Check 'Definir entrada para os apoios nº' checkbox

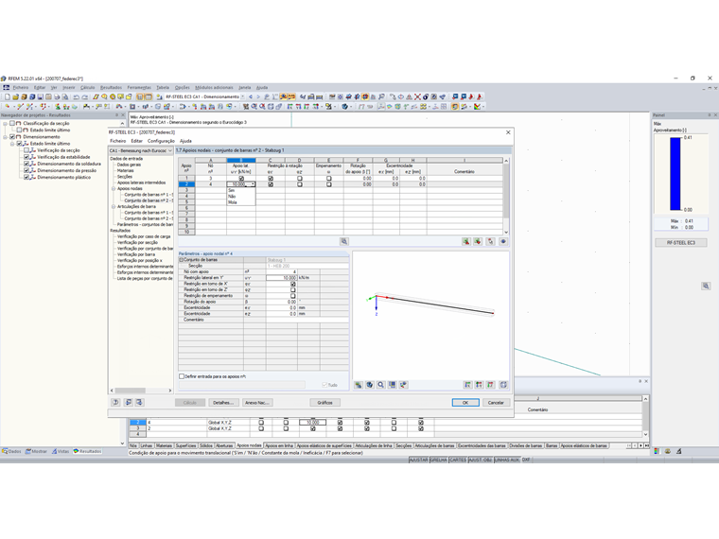pyautogui.click(x=182, y=376)
